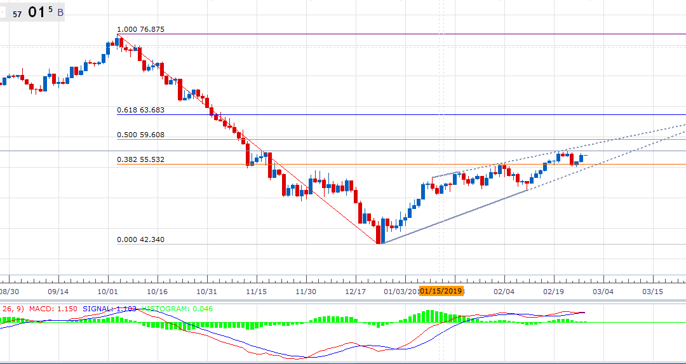Click the 02/19 date axis label
Image resolution: width=686 pixels, height=364 pixels.
coord(553,291)
